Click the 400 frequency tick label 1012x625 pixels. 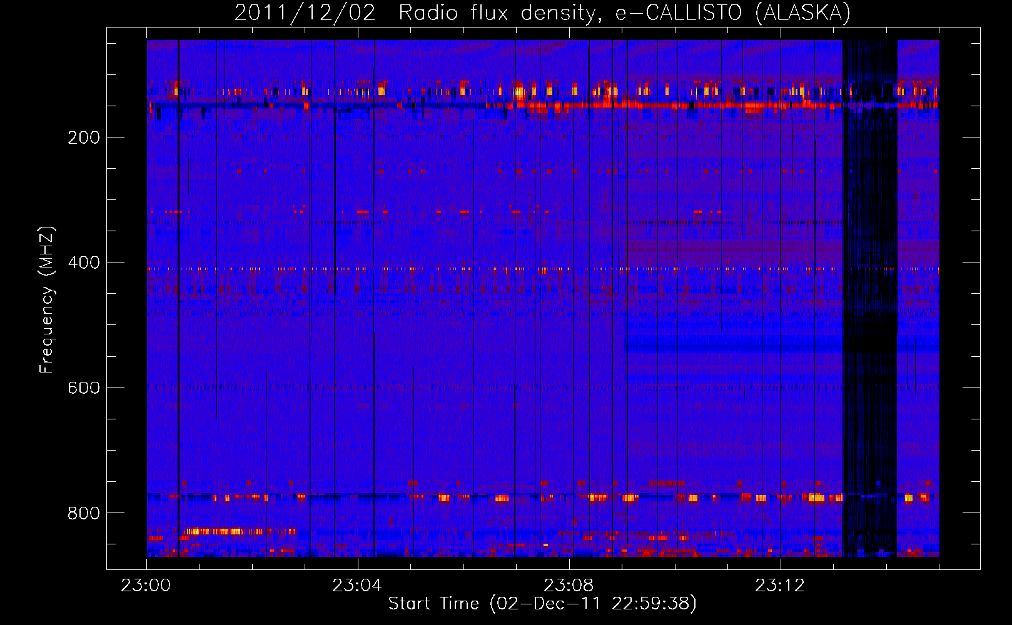coord(84,262)
